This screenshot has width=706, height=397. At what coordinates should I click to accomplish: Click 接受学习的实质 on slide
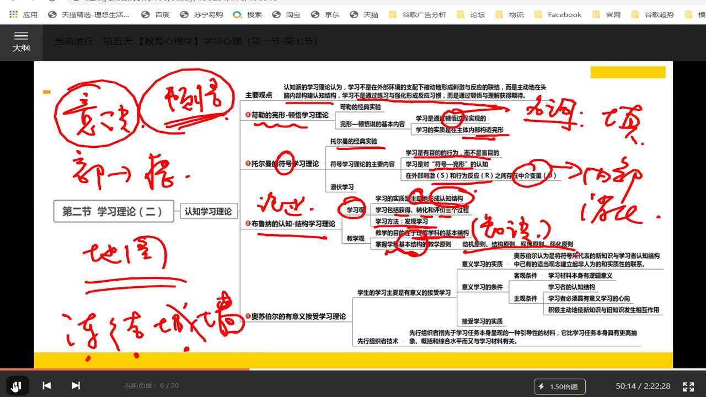(x=482, y=321)
